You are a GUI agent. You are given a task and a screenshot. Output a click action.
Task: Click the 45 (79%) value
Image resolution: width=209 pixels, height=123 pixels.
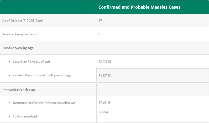[105, 61]
